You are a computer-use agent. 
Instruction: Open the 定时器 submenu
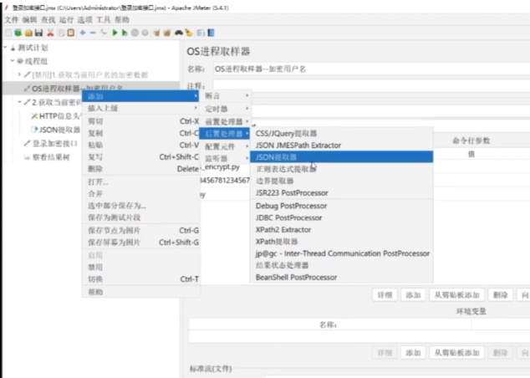click(226, 109)
